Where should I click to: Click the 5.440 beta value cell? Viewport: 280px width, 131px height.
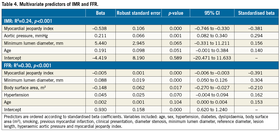coord(100,43)
